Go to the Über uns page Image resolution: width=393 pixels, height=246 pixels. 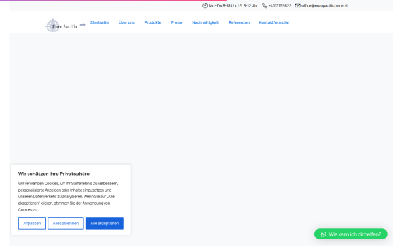pos(126,22)
